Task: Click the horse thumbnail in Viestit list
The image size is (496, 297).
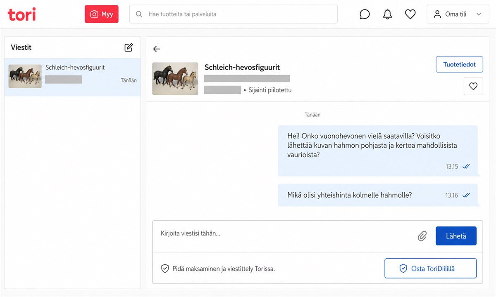Action: pyautogui.click(x=25, y=76)
